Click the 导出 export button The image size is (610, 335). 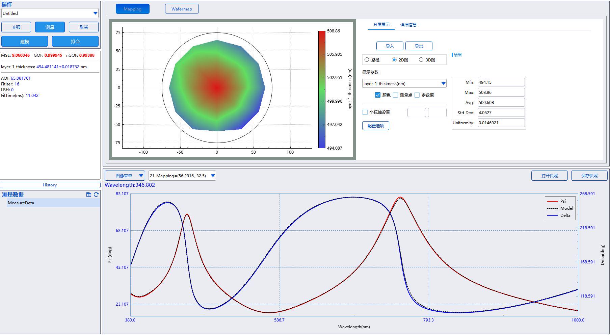419,46
